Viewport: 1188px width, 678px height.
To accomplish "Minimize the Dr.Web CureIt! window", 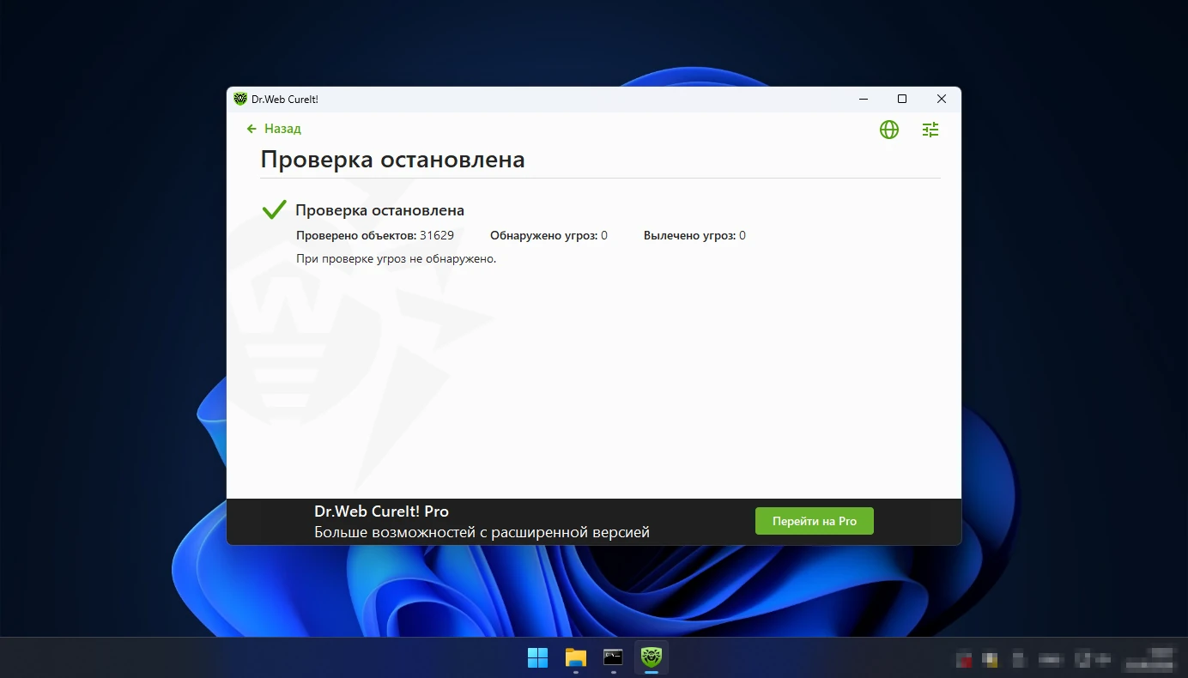I will click(x=863, y=99).
